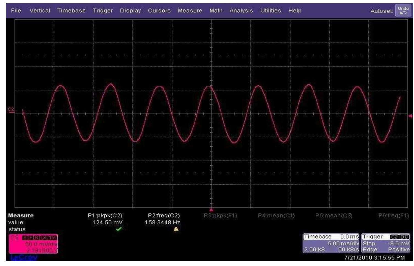Open the Timebase menu
The image size is (414, 266).
(x=71, y=11)
